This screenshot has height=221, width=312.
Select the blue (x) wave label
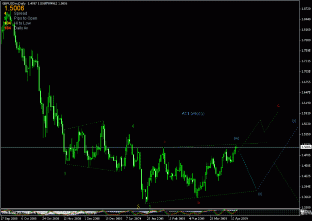coord(260,194)
